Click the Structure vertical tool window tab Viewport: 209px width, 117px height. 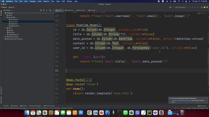tap(1, 90)
